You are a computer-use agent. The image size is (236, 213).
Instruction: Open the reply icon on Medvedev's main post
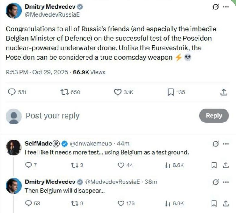pos(12,92)
